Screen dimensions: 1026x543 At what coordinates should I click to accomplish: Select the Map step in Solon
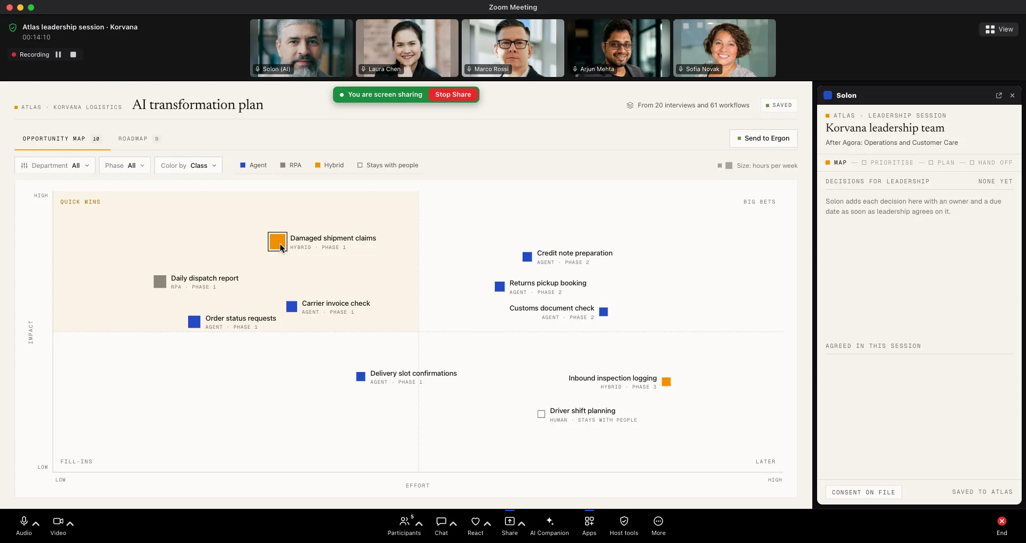836,162
